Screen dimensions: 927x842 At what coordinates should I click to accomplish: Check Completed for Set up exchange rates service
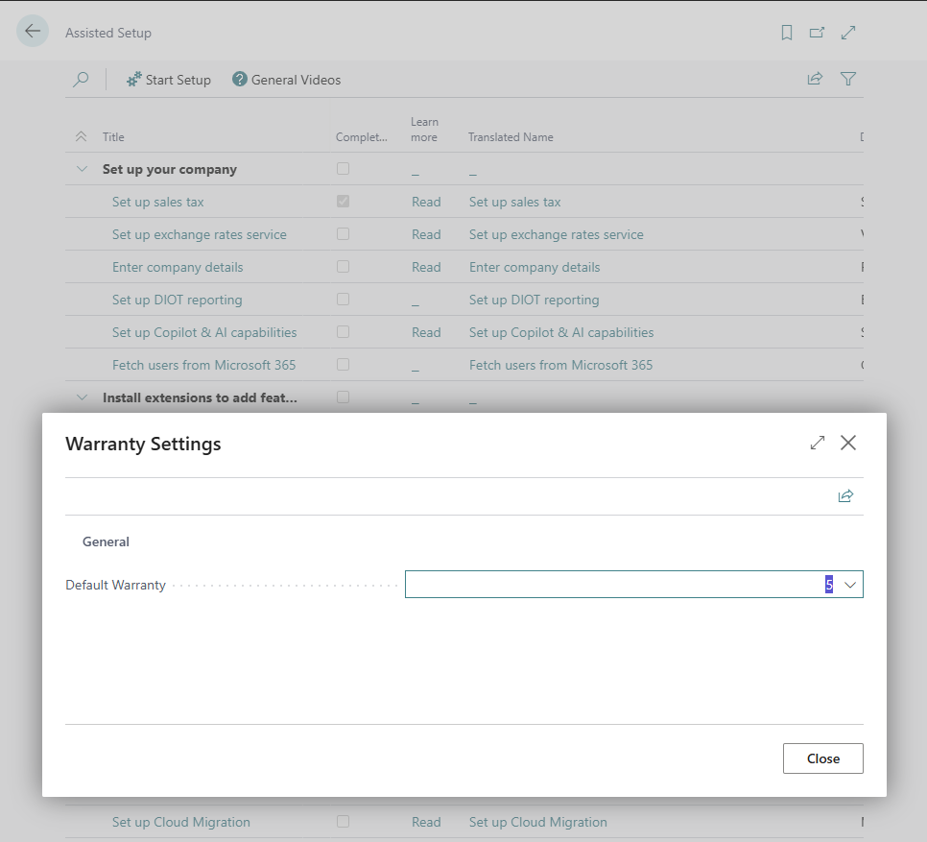[x=343, y=233]
